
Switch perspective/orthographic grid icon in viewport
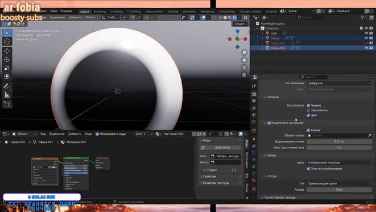244,75
